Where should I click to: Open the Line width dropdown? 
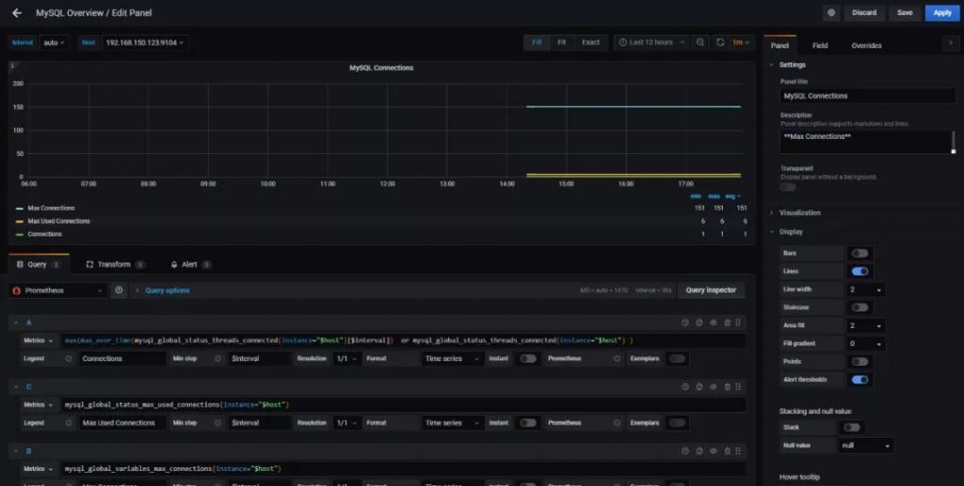coord(865,290)
